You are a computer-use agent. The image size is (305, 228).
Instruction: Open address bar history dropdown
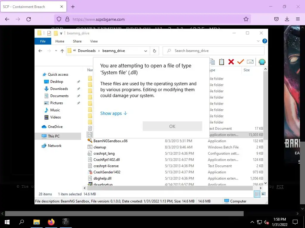[145, 51]
